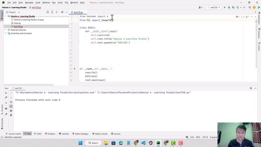Open the TODO tool window
This screenshot has height=147, width=261.
[x=38, y=134]
